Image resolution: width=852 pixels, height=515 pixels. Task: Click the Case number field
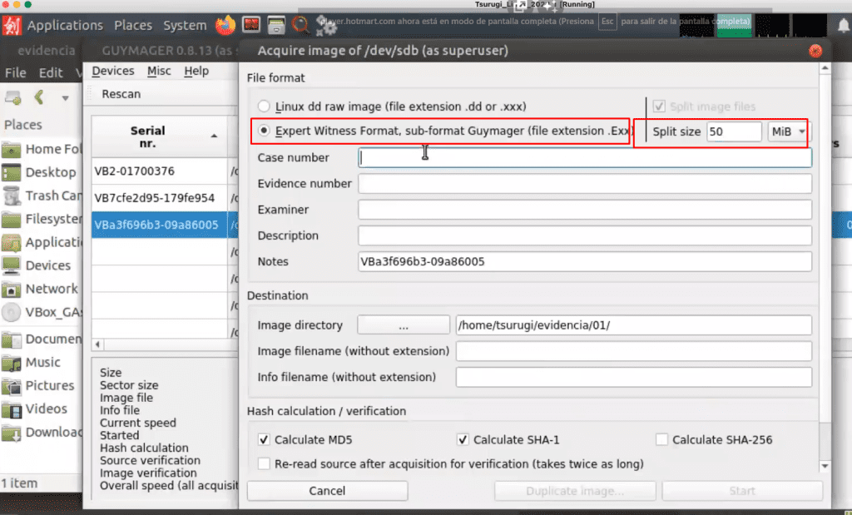click(585, 157)
